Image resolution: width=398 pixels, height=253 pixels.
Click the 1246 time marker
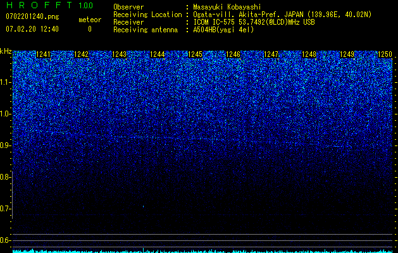tap(233, 54)
